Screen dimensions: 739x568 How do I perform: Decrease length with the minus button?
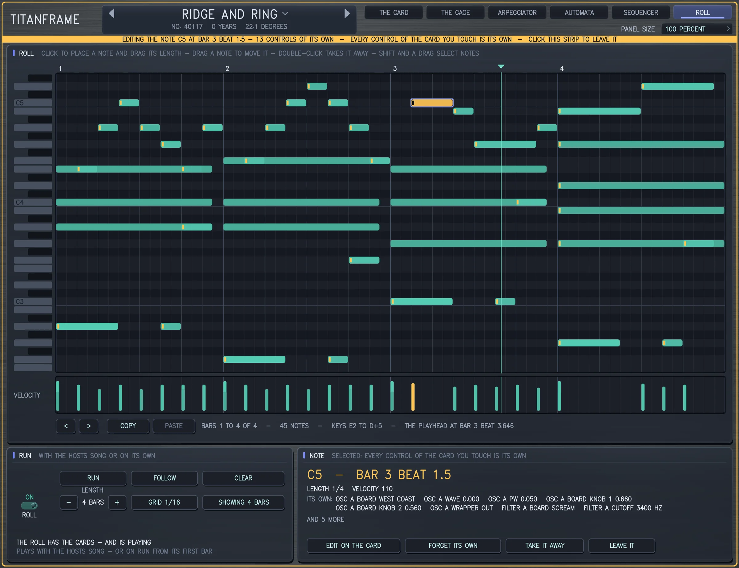coord(69,502)
